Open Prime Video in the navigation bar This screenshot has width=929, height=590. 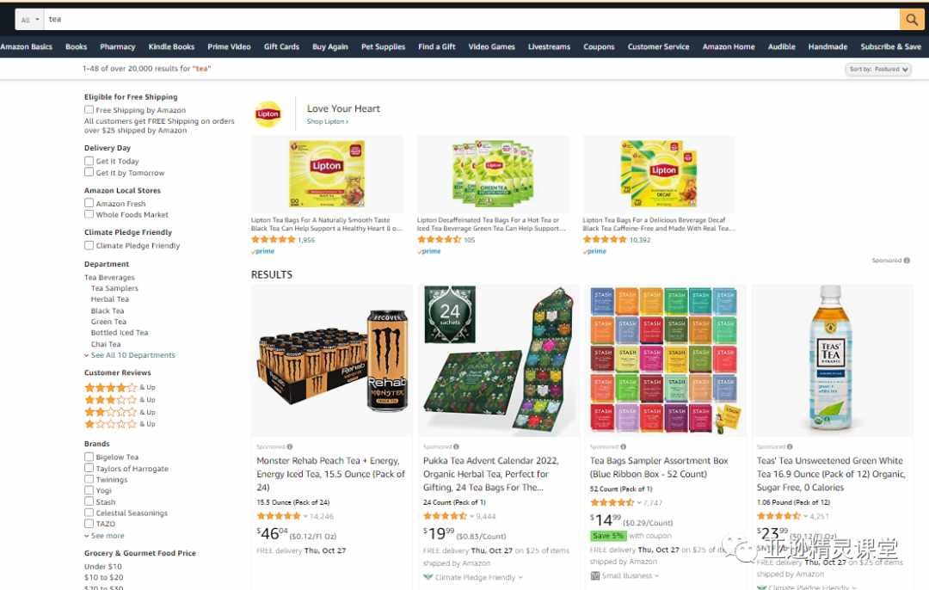pos(229,46)
